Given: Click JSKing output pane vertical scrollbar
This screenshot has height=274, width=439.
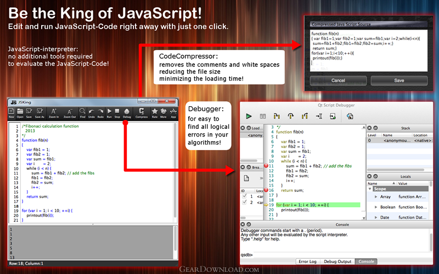Looking at the screenshot, I should coord(175,238).
